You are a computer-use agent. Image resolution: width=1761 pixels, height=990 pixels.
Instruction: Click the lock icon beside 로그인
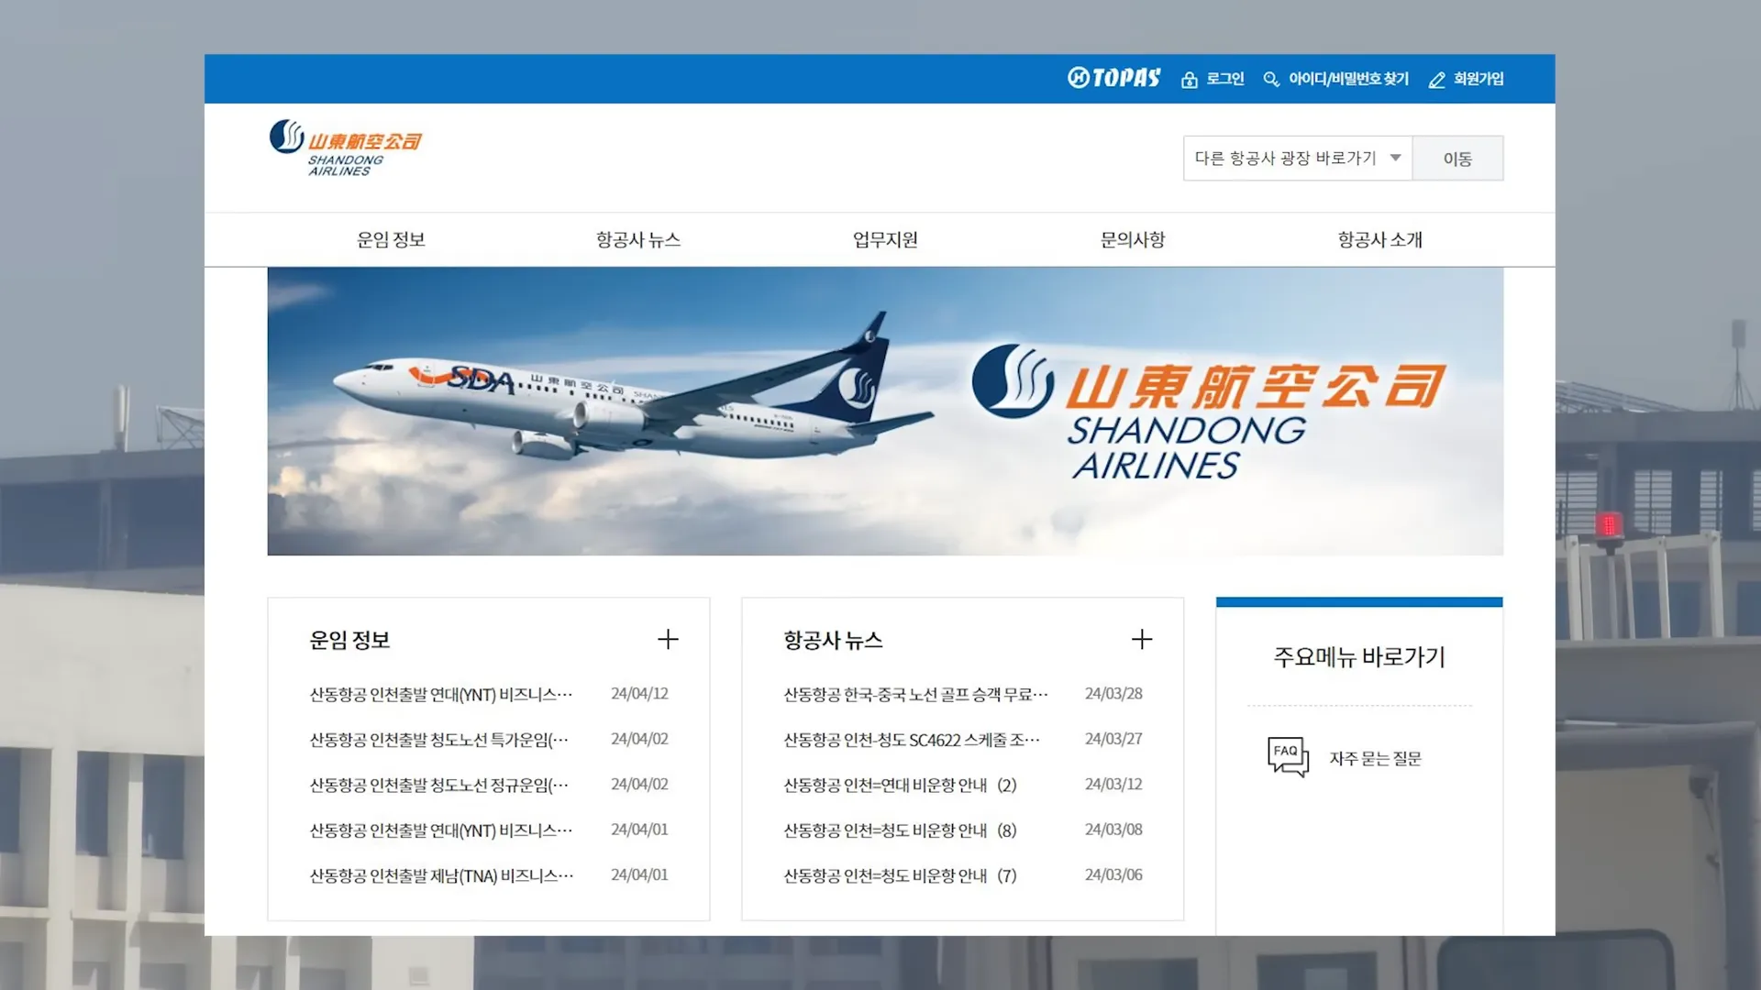(x=1190, y=80)
